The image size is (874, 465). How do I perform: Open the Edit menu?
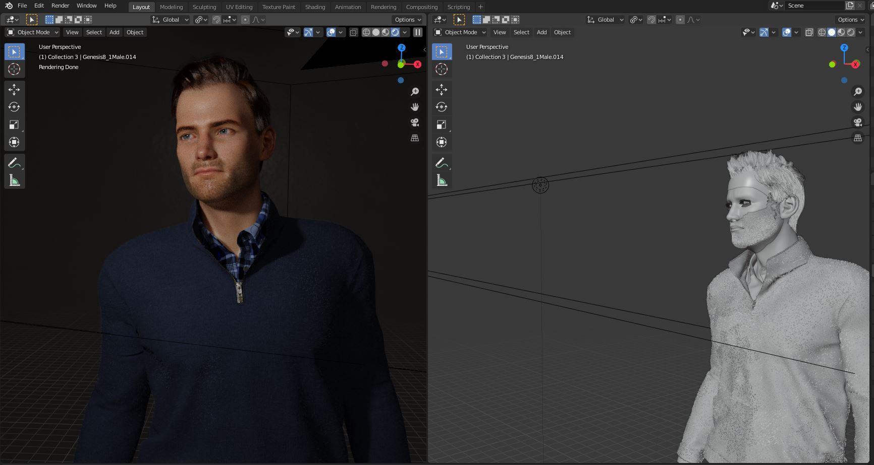[39, 6]
